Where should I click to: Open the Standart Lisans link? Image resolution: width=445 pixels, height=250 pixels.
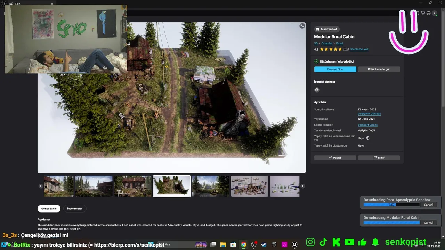click(x=368, y=125)
